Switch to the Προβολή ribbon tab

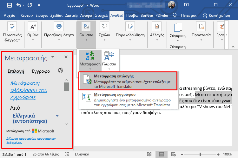coord(132,15)
